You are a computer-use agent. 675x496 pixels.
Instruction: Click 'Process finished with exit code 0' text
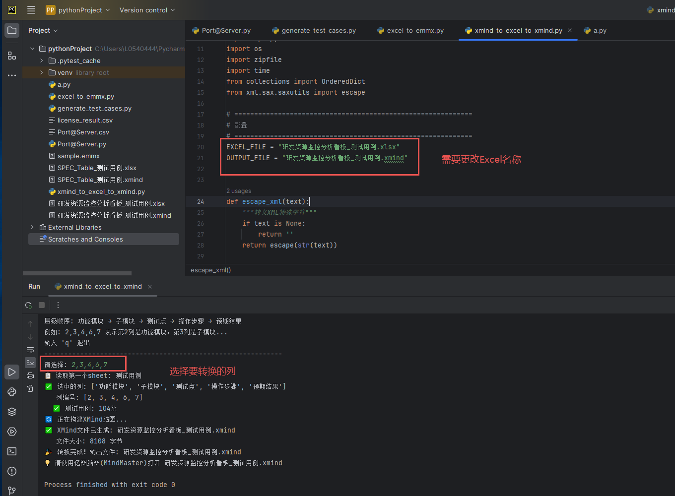pos(110,485)
